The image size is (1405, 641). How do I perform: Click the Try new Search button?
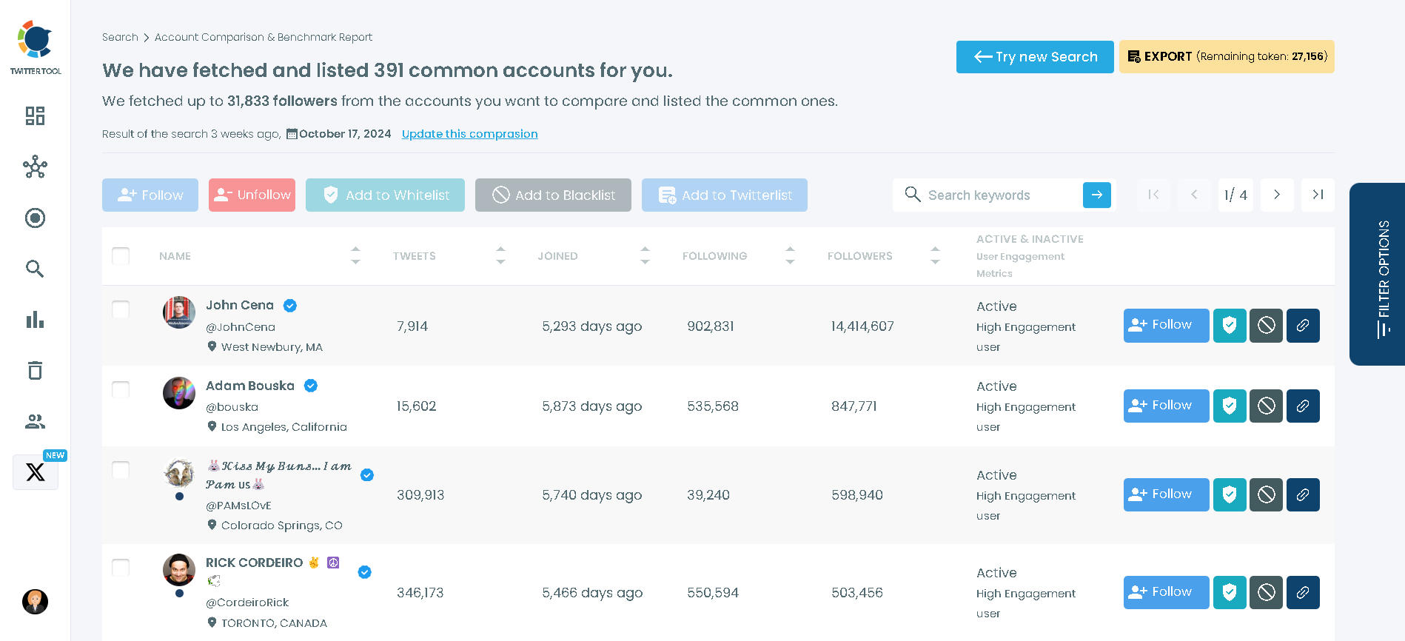pos(1034,57)
